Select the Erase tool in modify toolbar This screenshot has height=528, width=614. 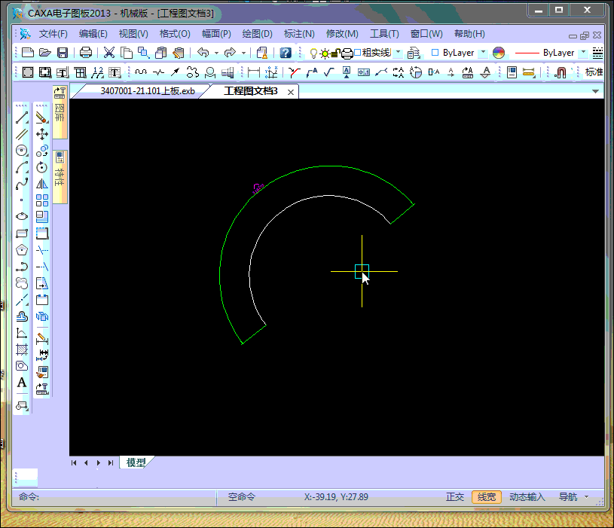coord(42,118)
